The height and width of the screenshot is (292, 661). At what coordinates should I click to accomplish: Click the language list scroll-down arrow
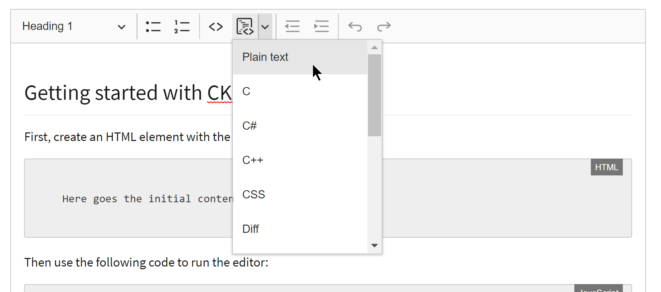pyautogui.click(x=375, y=246)
